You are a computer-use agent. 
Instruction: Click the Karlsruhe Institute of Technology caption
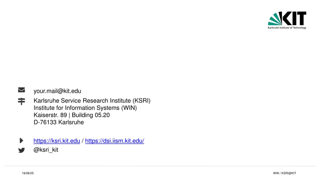(287, 28)
